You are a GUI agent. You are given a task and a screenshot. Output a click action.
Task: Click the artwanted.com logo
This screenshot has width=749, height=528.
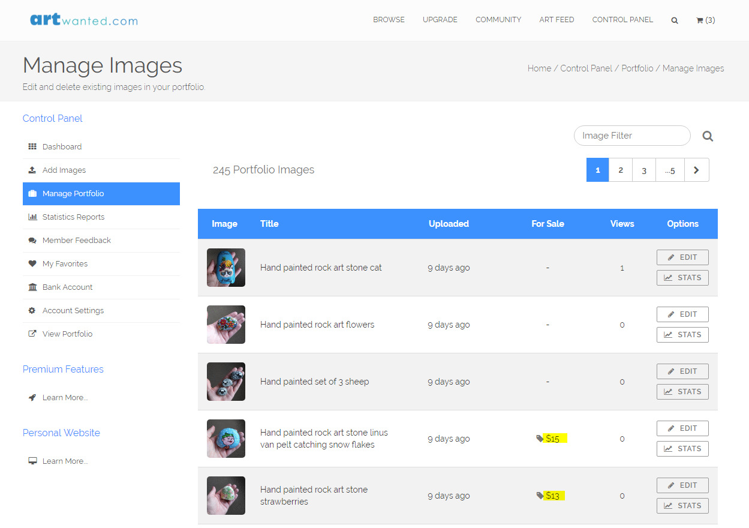(84, 20)
